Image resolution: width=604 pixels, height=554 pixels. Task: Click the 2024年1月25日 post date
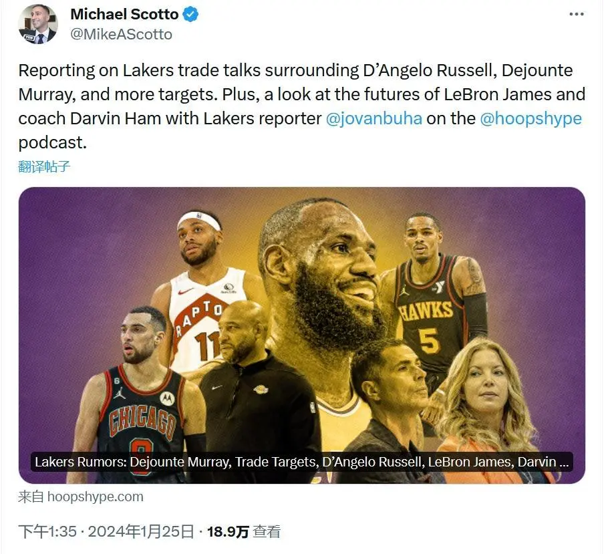pyautogui.click(x=140, y=532)
